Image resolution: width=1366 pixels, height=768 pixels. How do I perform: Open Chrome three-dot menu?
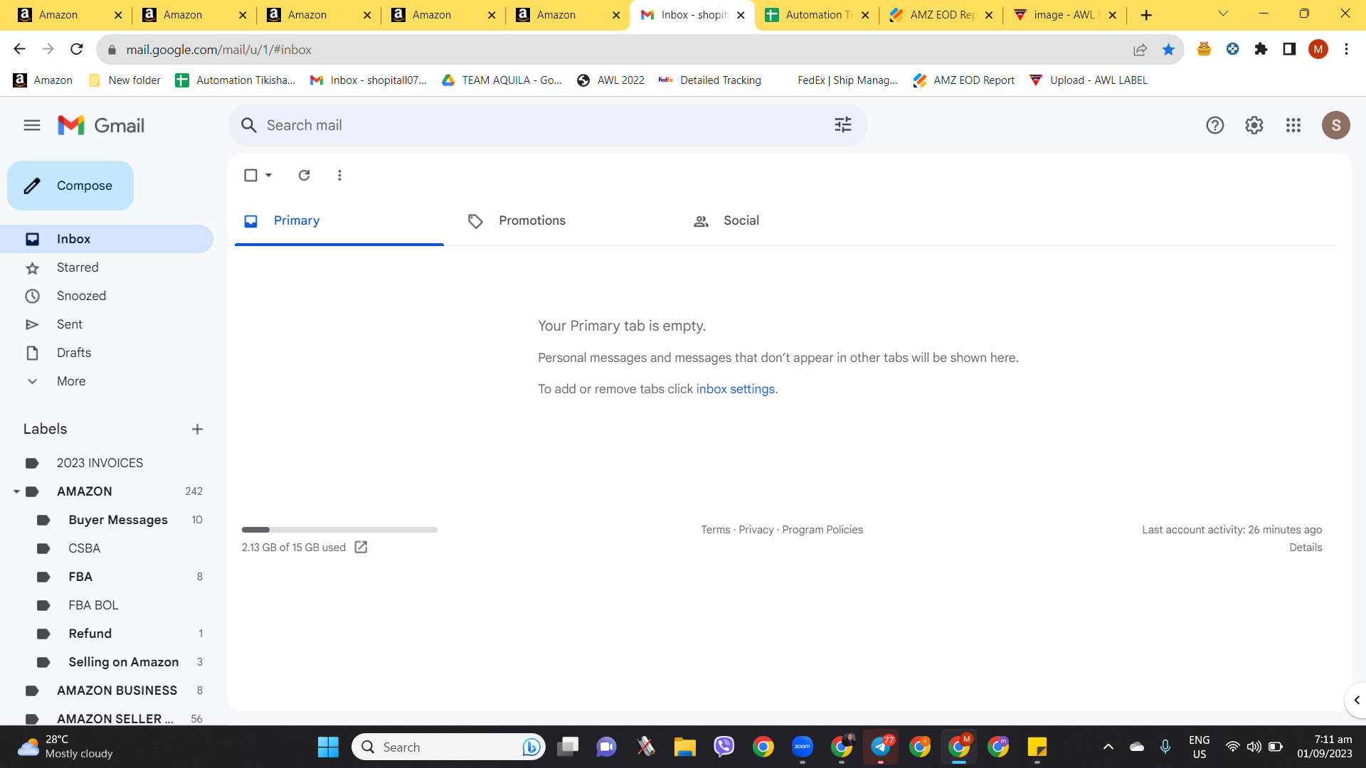1346,49
